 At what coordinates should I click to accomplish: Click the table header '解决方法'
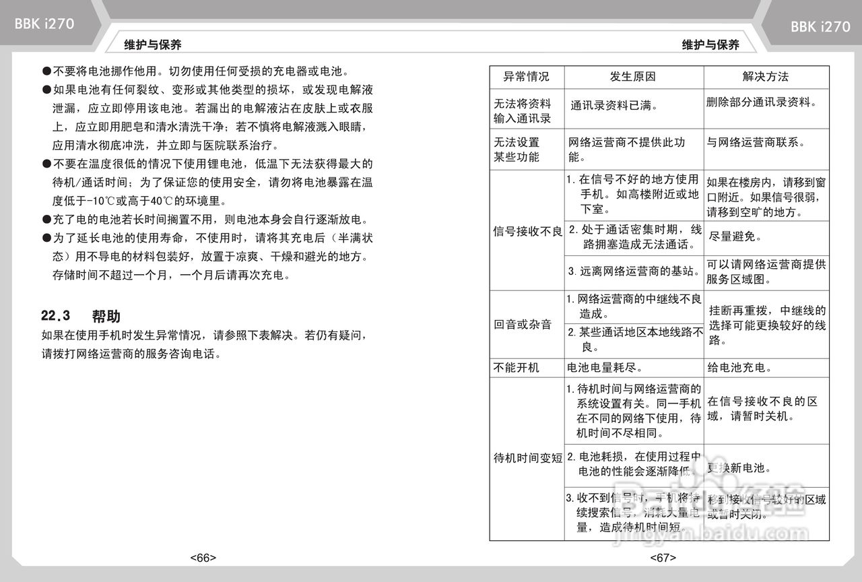point(766,77)
